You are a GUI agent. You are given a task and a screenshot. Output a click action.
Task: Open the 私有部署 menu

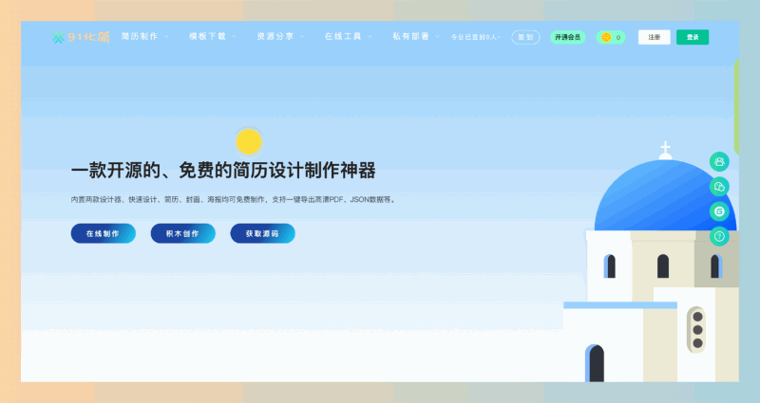411,36
